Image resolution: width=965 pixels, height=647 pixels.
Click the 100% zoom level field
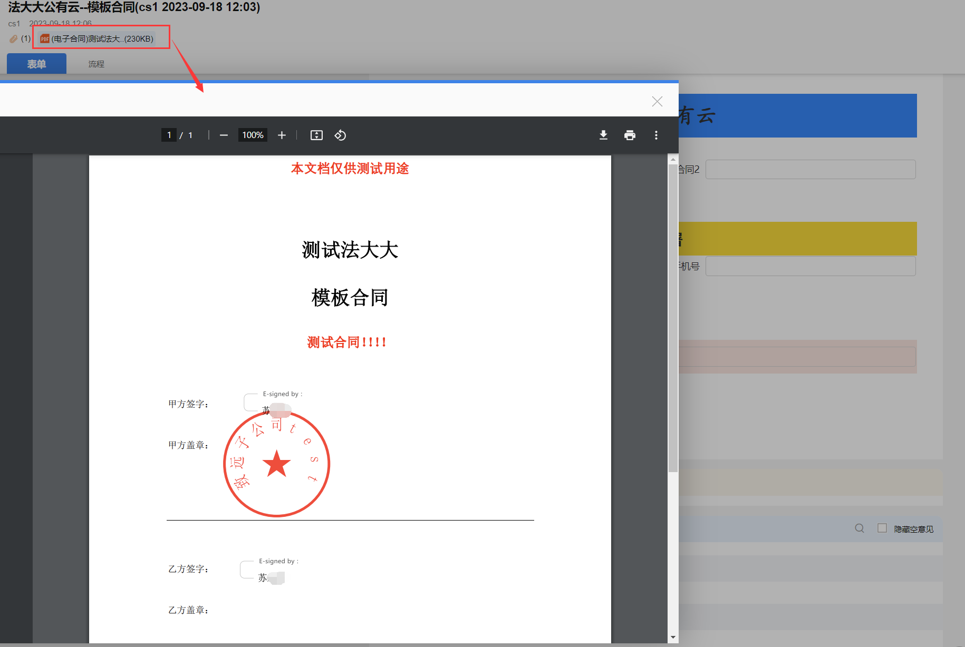[x=253, y=135]
